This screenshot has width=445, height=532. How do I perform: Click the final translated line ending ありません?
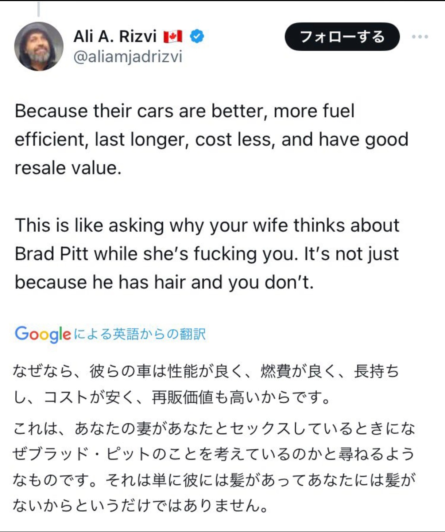click(x=141, y=505)
